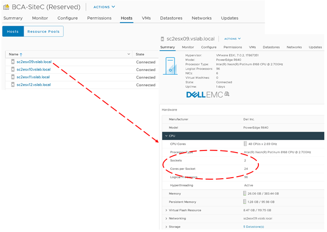The image size is (327, 232).
Task: Open the cluster Monitor tab
Action: click(40, 18)
